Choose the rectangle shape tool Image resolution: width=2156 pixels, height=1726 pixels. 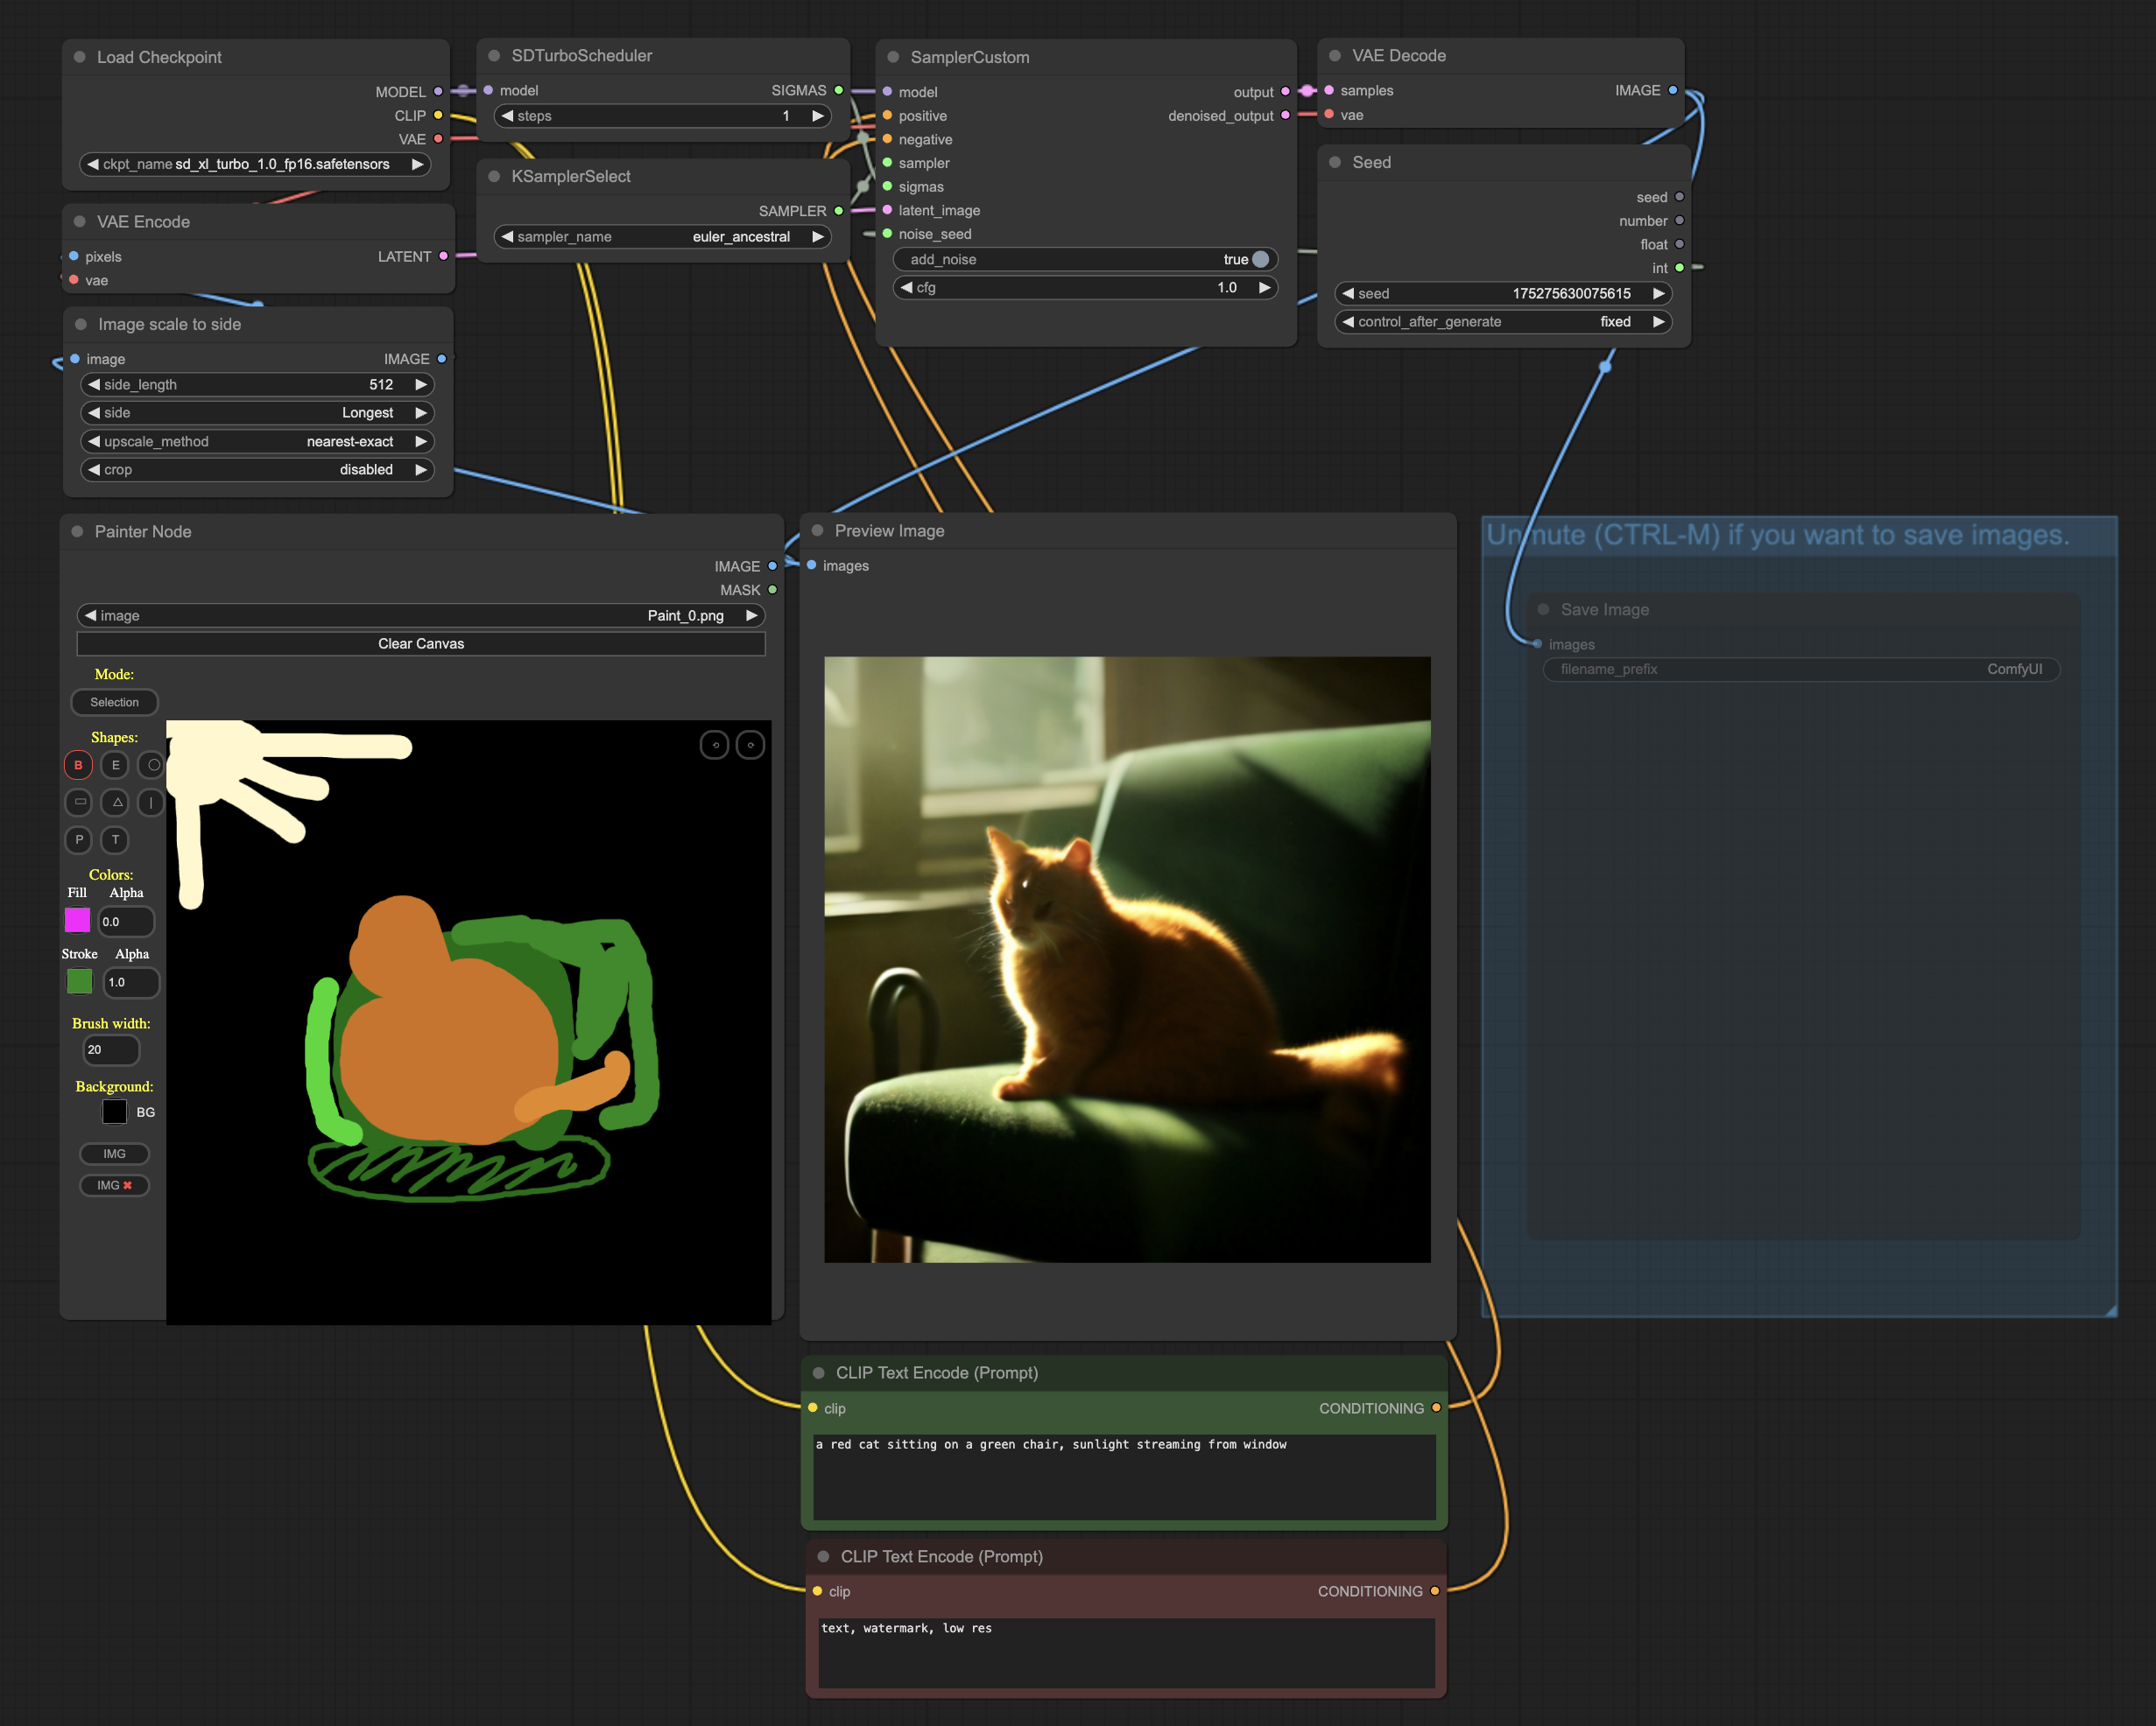pos(80,802)
